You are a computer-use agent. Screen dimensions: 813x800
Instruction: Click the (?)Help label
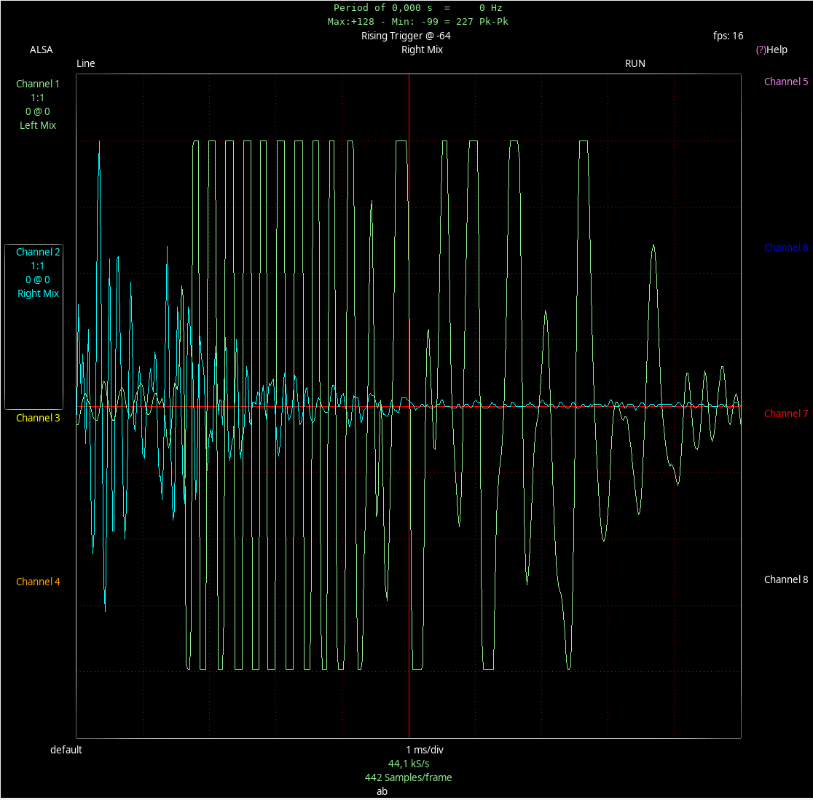771,49
